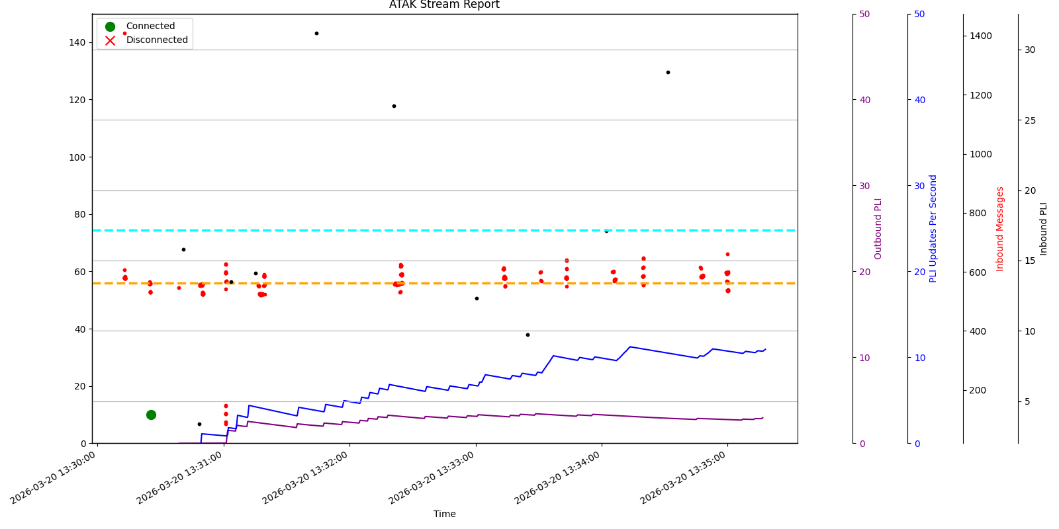Click the PLI Updates Per Second label
Image resolution: width=1059 pixels, height=529 pixels.
click(933, 228)
